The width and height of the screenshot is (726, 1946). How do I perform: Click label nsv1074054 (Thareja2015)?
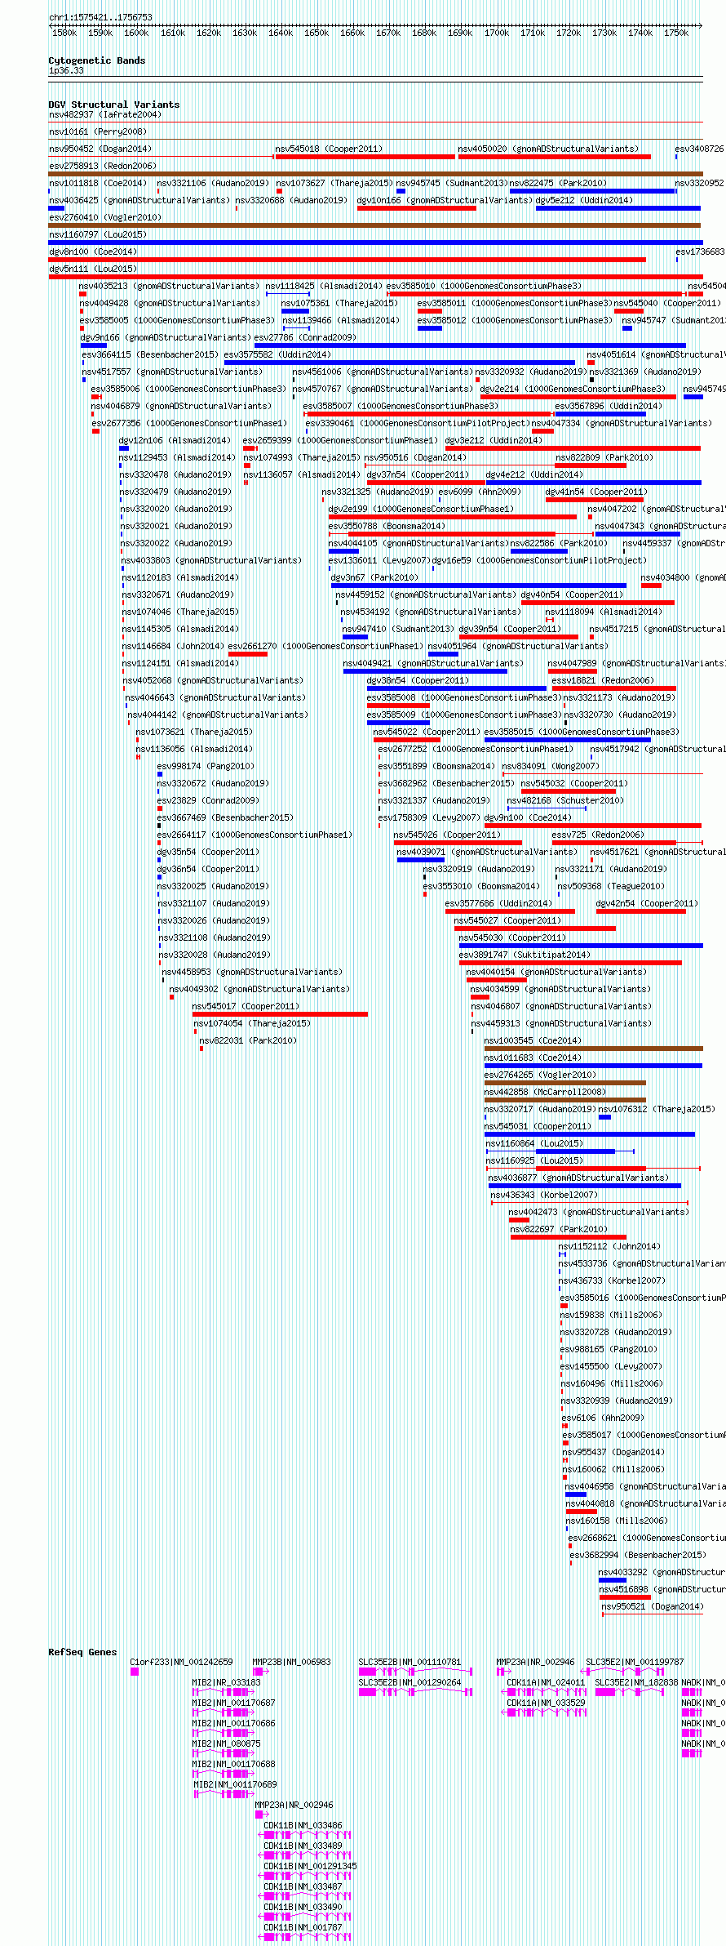point(252,1024)
